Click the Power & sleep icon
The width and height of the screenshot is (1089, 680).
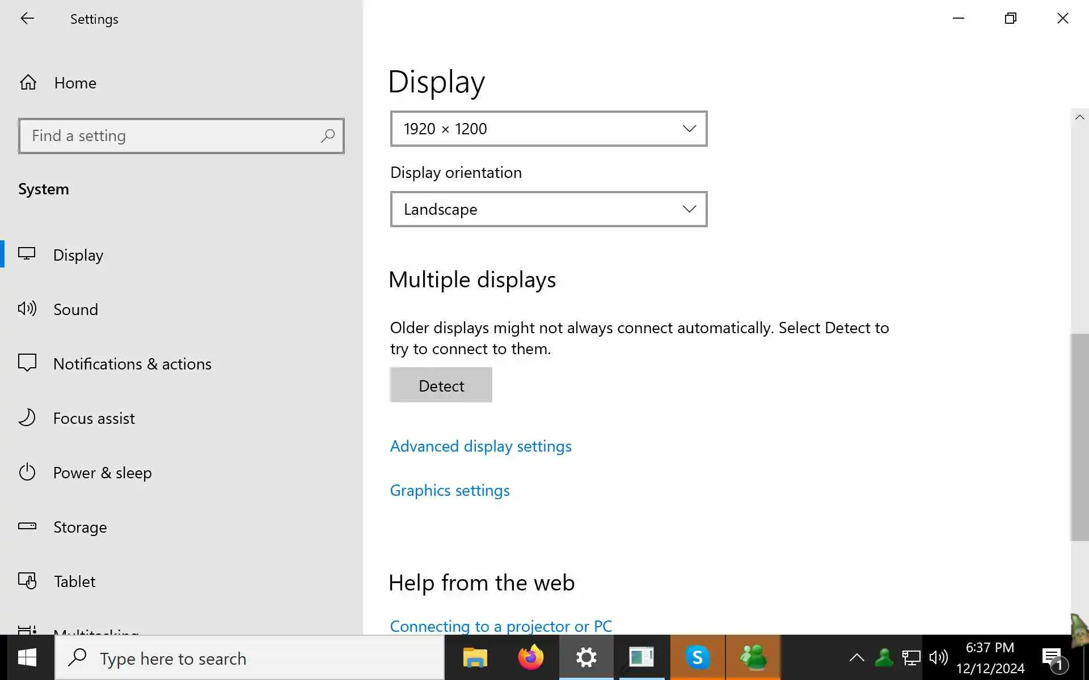pyautogui.click(x=27, y=472)
